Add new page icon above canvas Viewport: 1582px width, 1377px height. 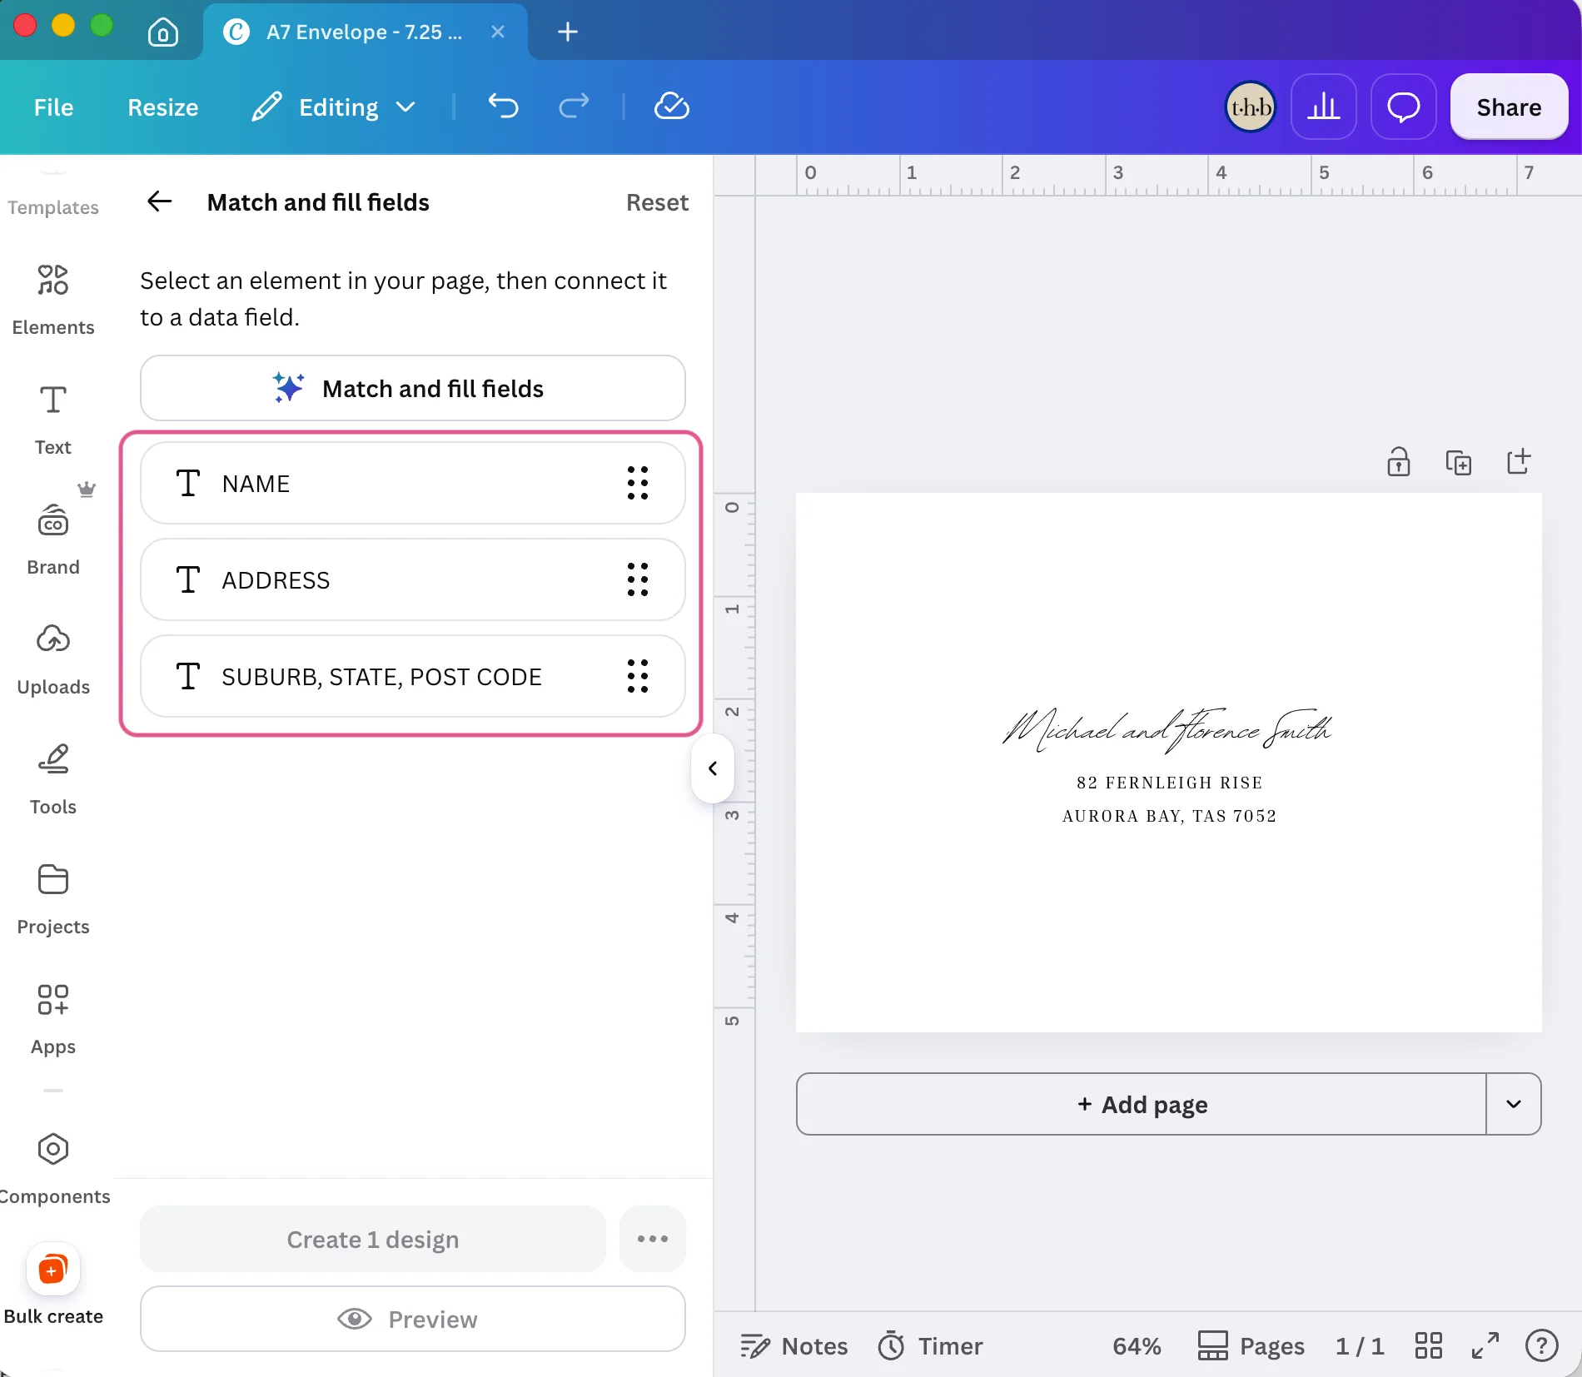click(x=1519, y=461)
